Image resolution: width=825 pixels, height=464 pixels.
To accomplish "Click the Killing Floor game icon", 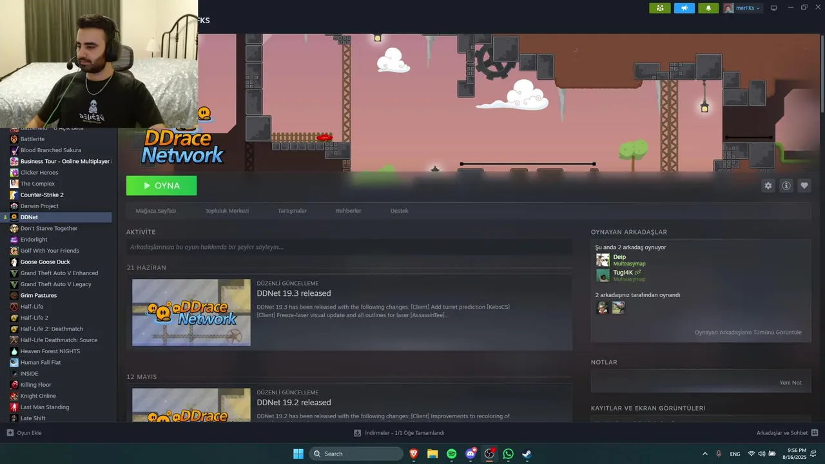I will pos(14,385).
